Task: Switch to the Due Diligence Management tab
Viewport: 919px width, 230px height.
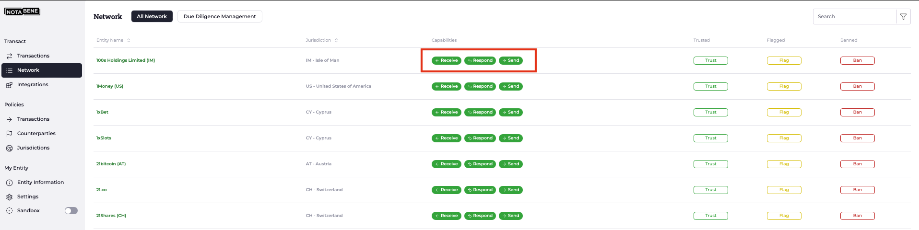Action: [x=220, y=16]
